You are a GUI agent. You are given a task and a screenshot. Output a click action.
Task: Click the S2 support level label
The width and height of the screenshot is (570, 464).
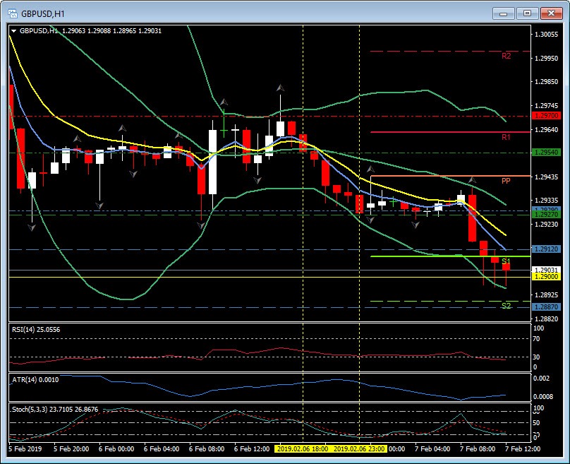(506, 306)
